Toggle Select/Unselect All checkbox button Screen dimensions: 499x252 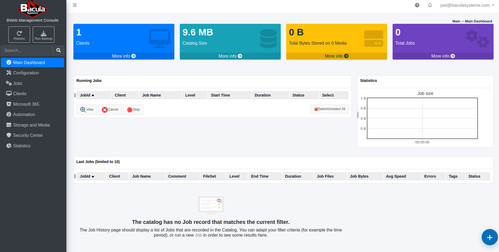tap(330, 109)
